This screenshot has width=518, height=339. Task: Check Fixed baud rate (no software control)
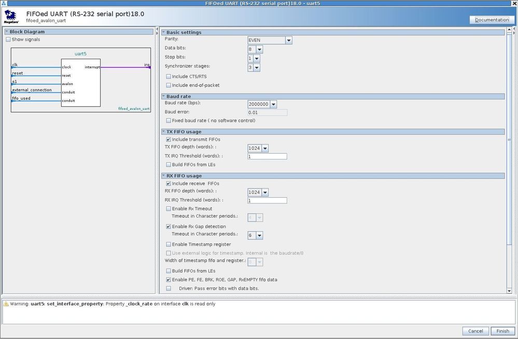[169, 120]
